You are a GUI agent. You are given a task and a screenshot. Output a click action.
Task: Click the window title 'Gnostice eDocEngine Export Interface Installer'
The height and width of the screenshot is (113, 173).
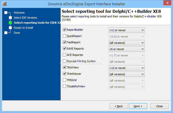tap(86, 4)
